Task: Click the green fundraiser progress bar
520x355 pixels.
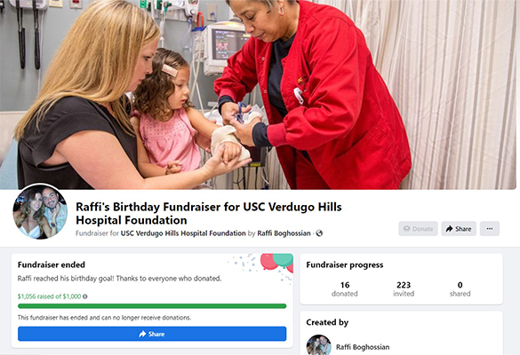Action: pos(152,306)
